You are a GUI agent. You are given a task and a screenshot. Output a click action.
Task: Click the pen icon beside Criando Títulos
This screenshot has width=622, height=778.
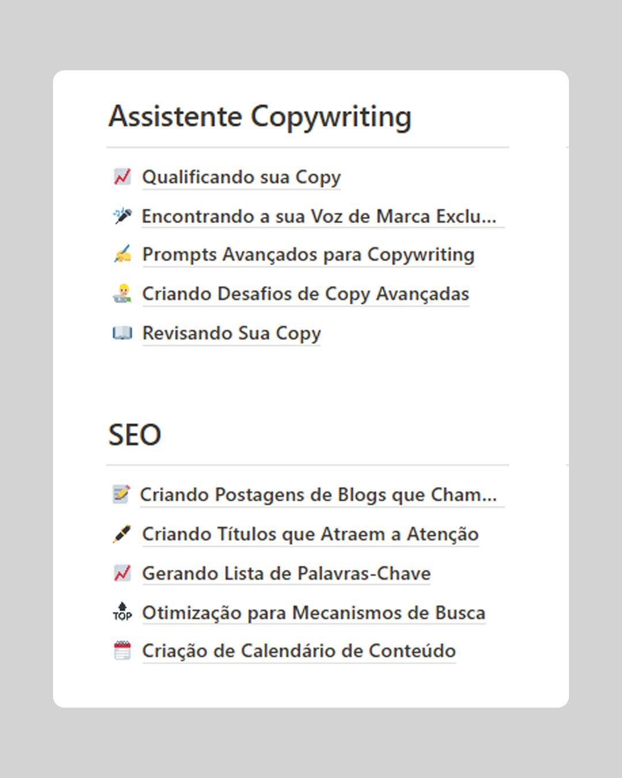click(122, 534)
